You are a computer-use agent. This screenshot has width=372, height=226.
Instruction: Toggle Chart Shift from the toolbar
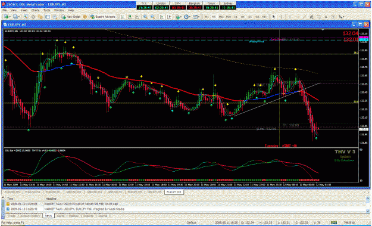[168, 17]
